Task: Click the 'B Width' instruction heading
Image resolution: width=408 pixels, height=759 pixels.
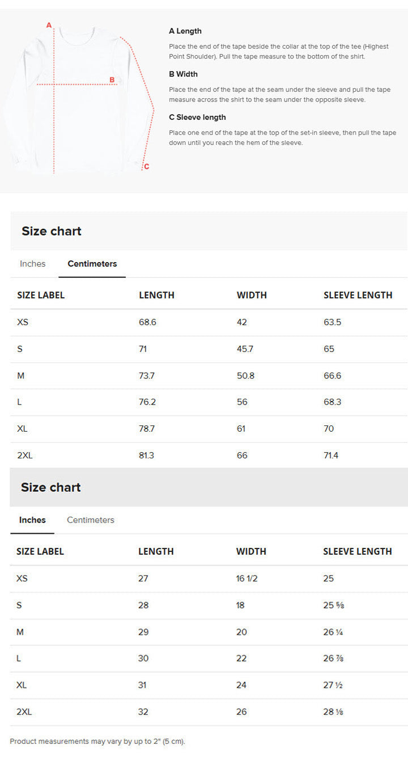Action: pos(183,74)
